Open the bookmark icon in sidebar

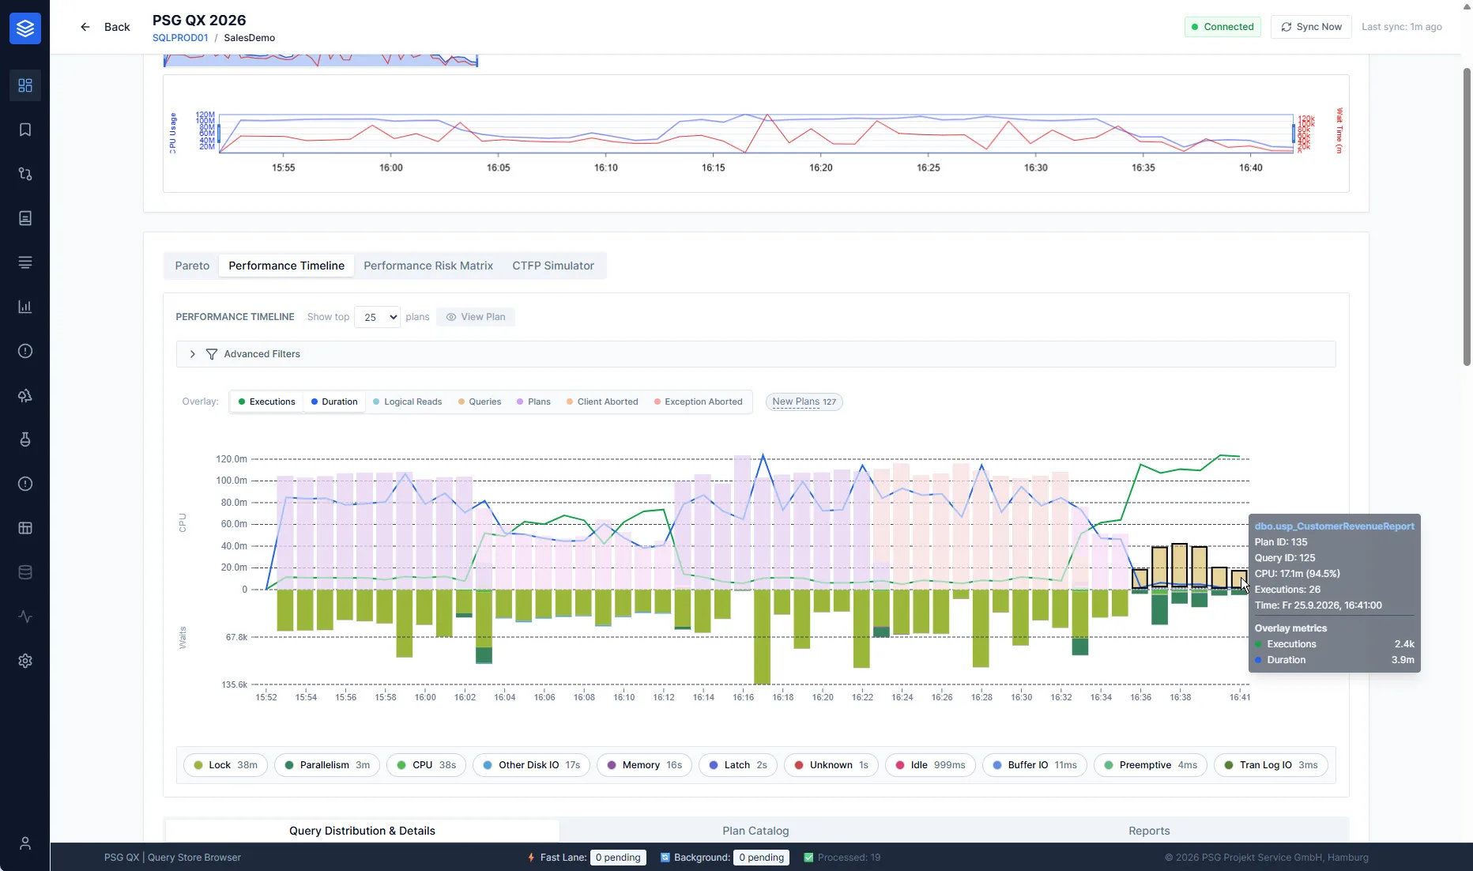tap(25, 130)
